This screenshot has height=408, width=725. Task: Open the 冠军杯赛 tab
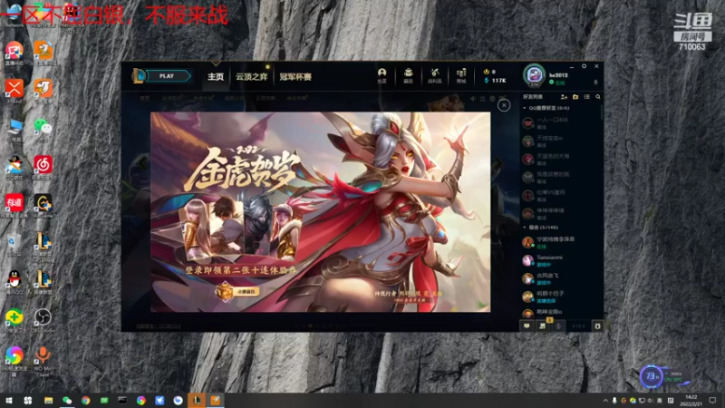click(x=295, y=77)
